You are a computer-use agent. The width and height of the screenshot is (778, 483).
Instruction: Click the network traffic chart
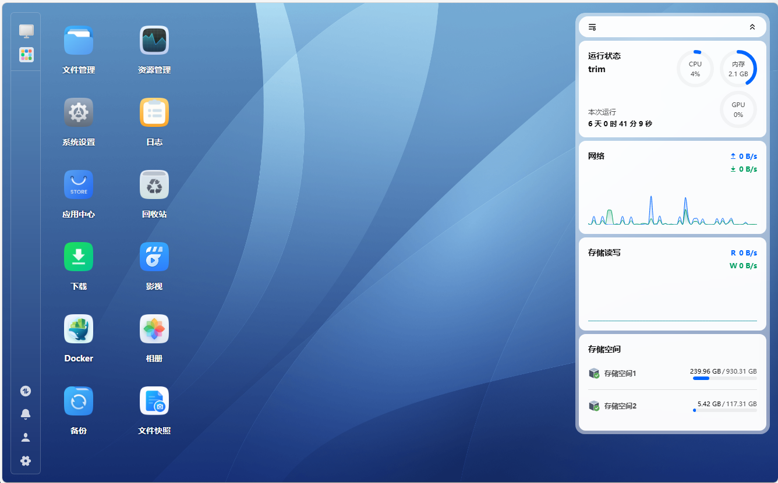673,209
